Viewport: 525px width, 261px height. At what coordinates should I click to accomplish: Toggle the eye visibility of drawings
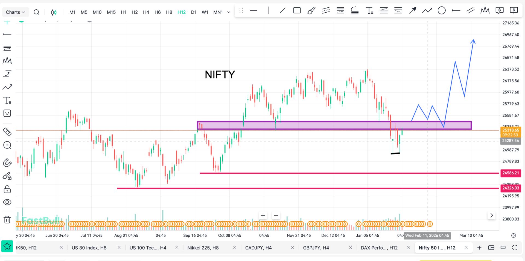click(7, 202)
